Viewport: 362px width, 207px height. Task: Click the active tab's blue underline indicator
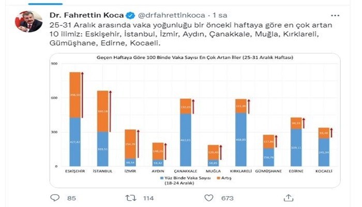(46, 4)
